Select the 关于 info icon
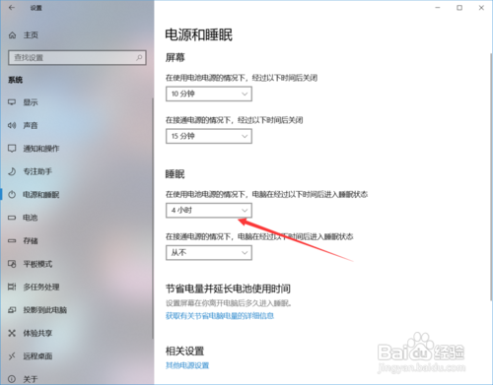Viewport: 493px width, 385px height. pos(12,379)
